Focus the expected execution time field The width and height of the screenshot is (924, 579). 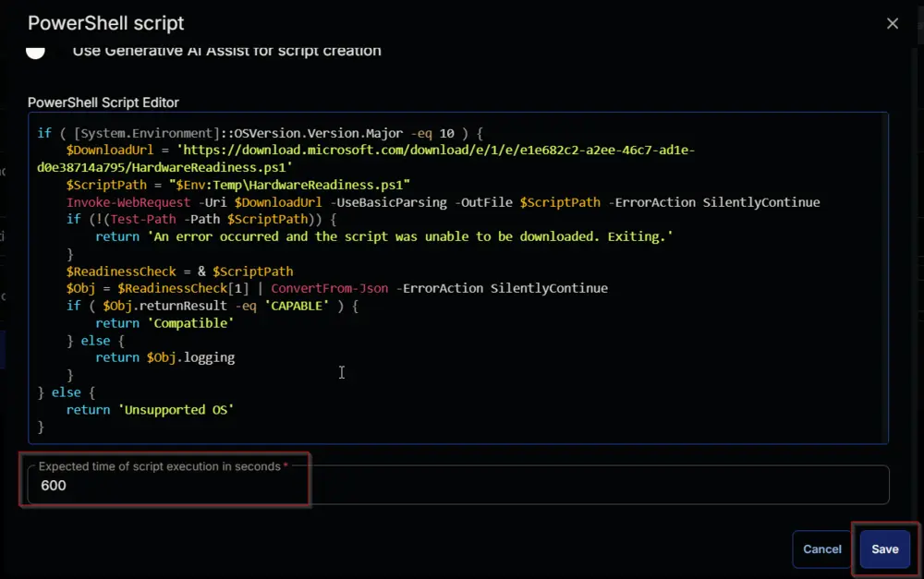[x=458, y=486]
